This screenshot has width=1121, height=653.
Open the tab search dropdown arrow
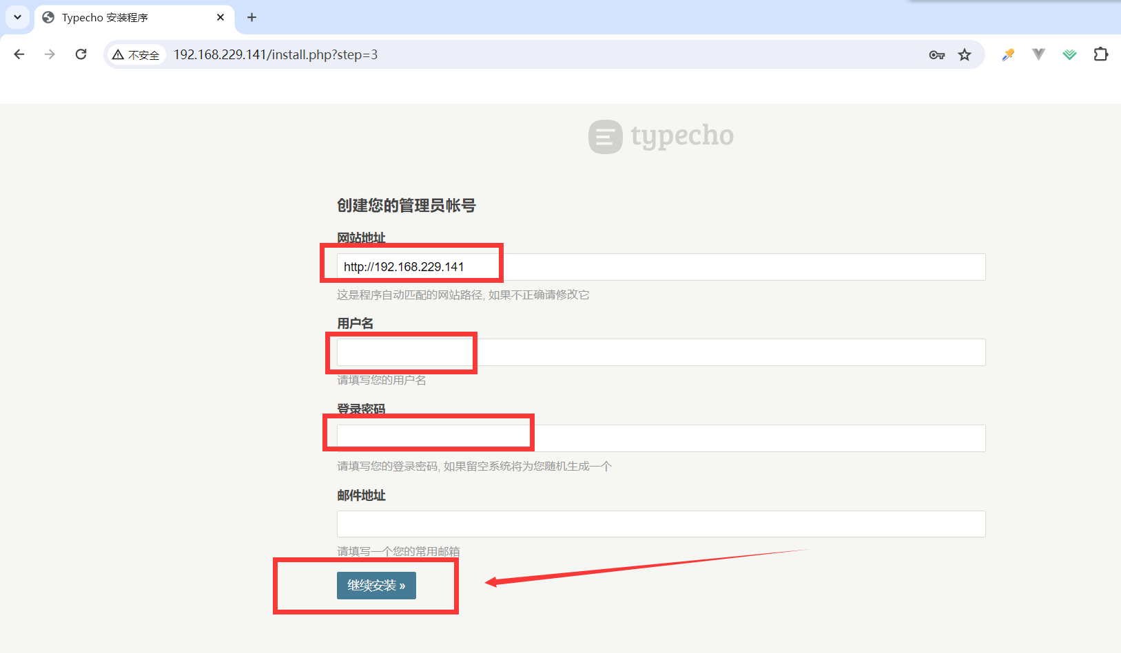click(x=17, y=17)
